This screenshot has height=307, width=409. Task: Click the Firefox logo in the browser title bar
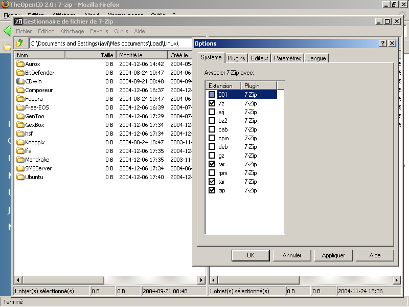(x=5, y=5)
